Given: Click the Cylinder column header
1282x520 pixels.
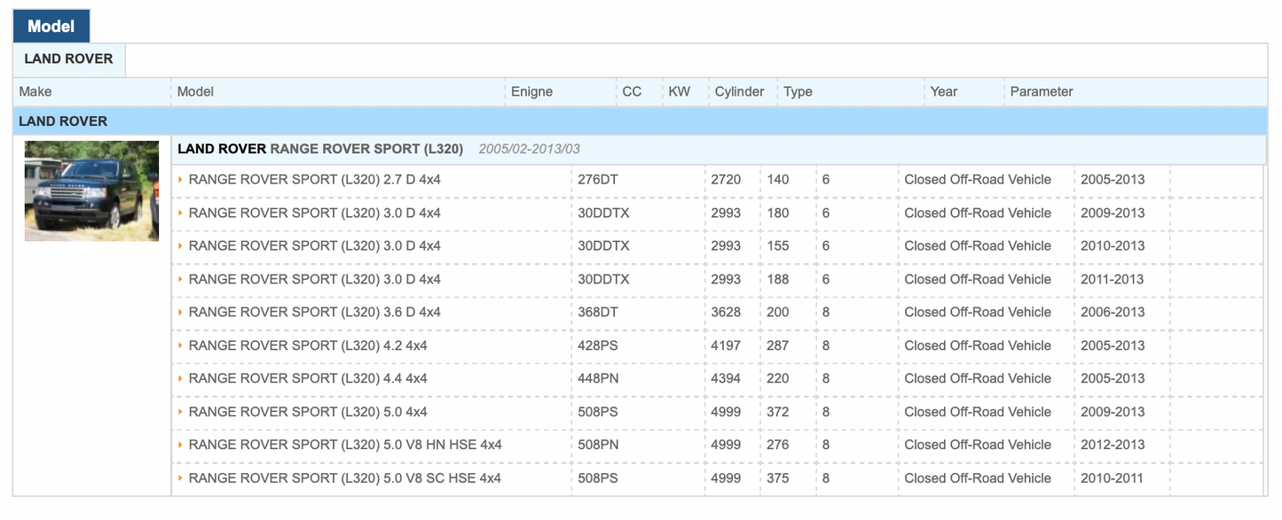Looking at the screenshot, I should tap(739, 92).
